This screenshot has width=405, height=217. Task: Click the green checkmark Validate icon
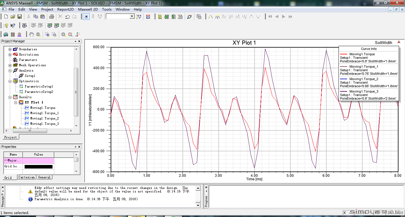166,17
